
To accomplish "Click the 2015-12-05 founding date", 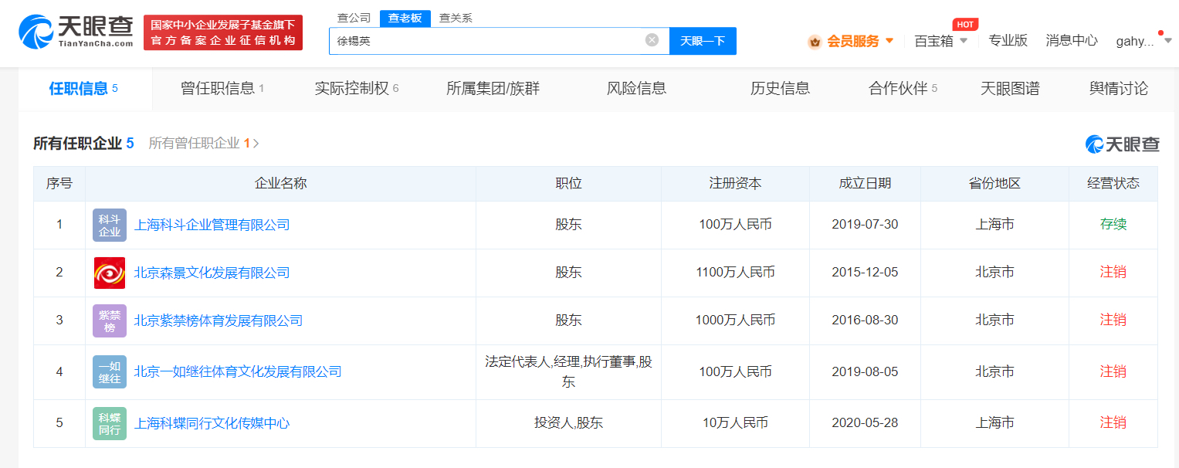I will [x=865, y=273].
